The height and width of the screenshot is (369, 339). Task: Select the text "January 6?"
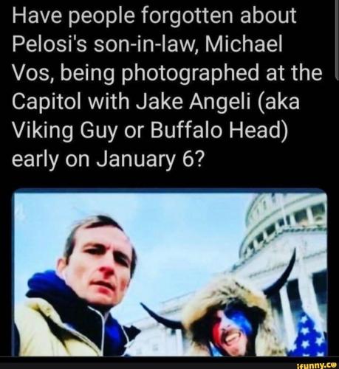point(150,158)
